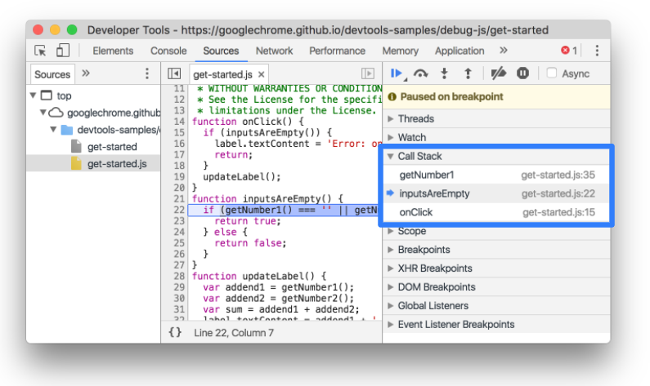Click the 'Paused on breakpoint' banner
This screenshot has height=386, width=650.
[x=496, y=97]
